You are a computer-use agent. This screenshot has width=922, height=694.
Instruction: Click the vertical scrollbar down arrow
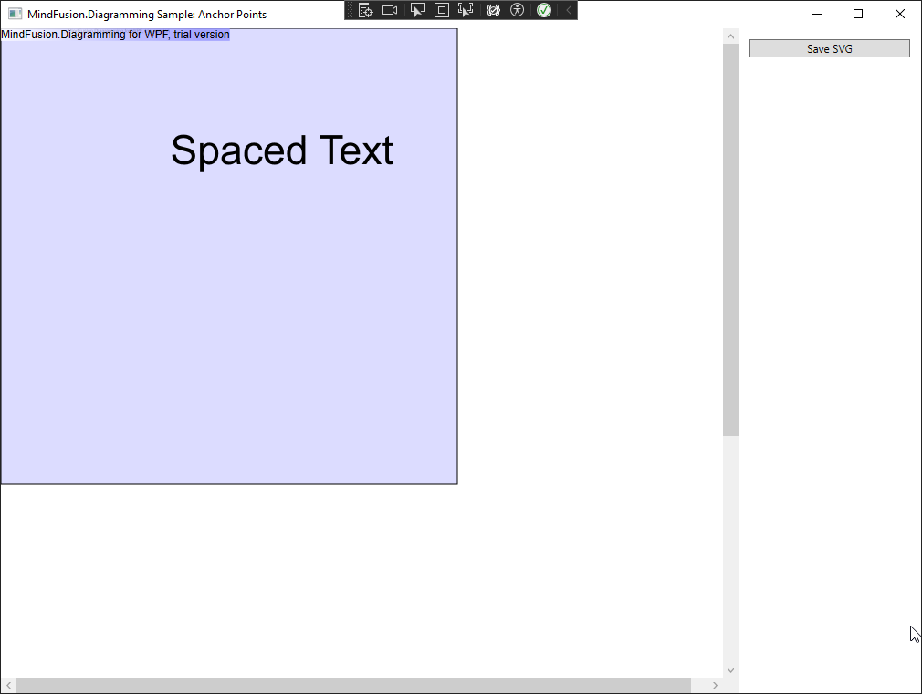[730, 670]
